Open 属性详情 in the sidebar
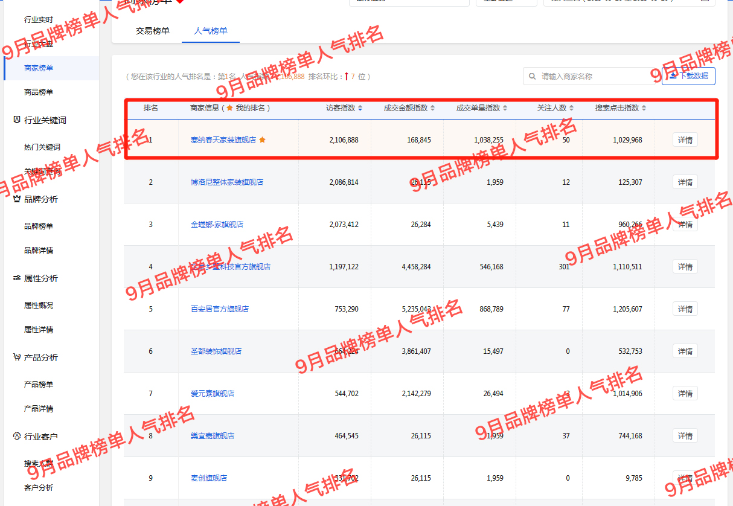The width and height of the screenshot is (733, 506). point(39,330)
